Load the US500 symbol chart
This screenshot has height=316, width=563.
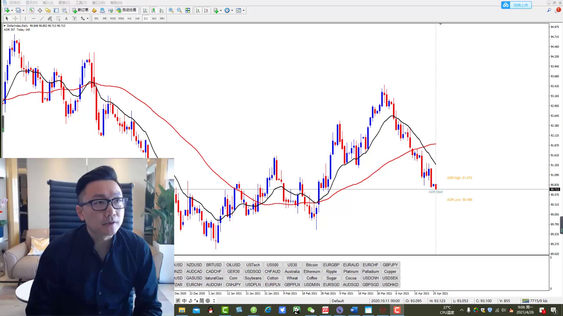[272, 265]
